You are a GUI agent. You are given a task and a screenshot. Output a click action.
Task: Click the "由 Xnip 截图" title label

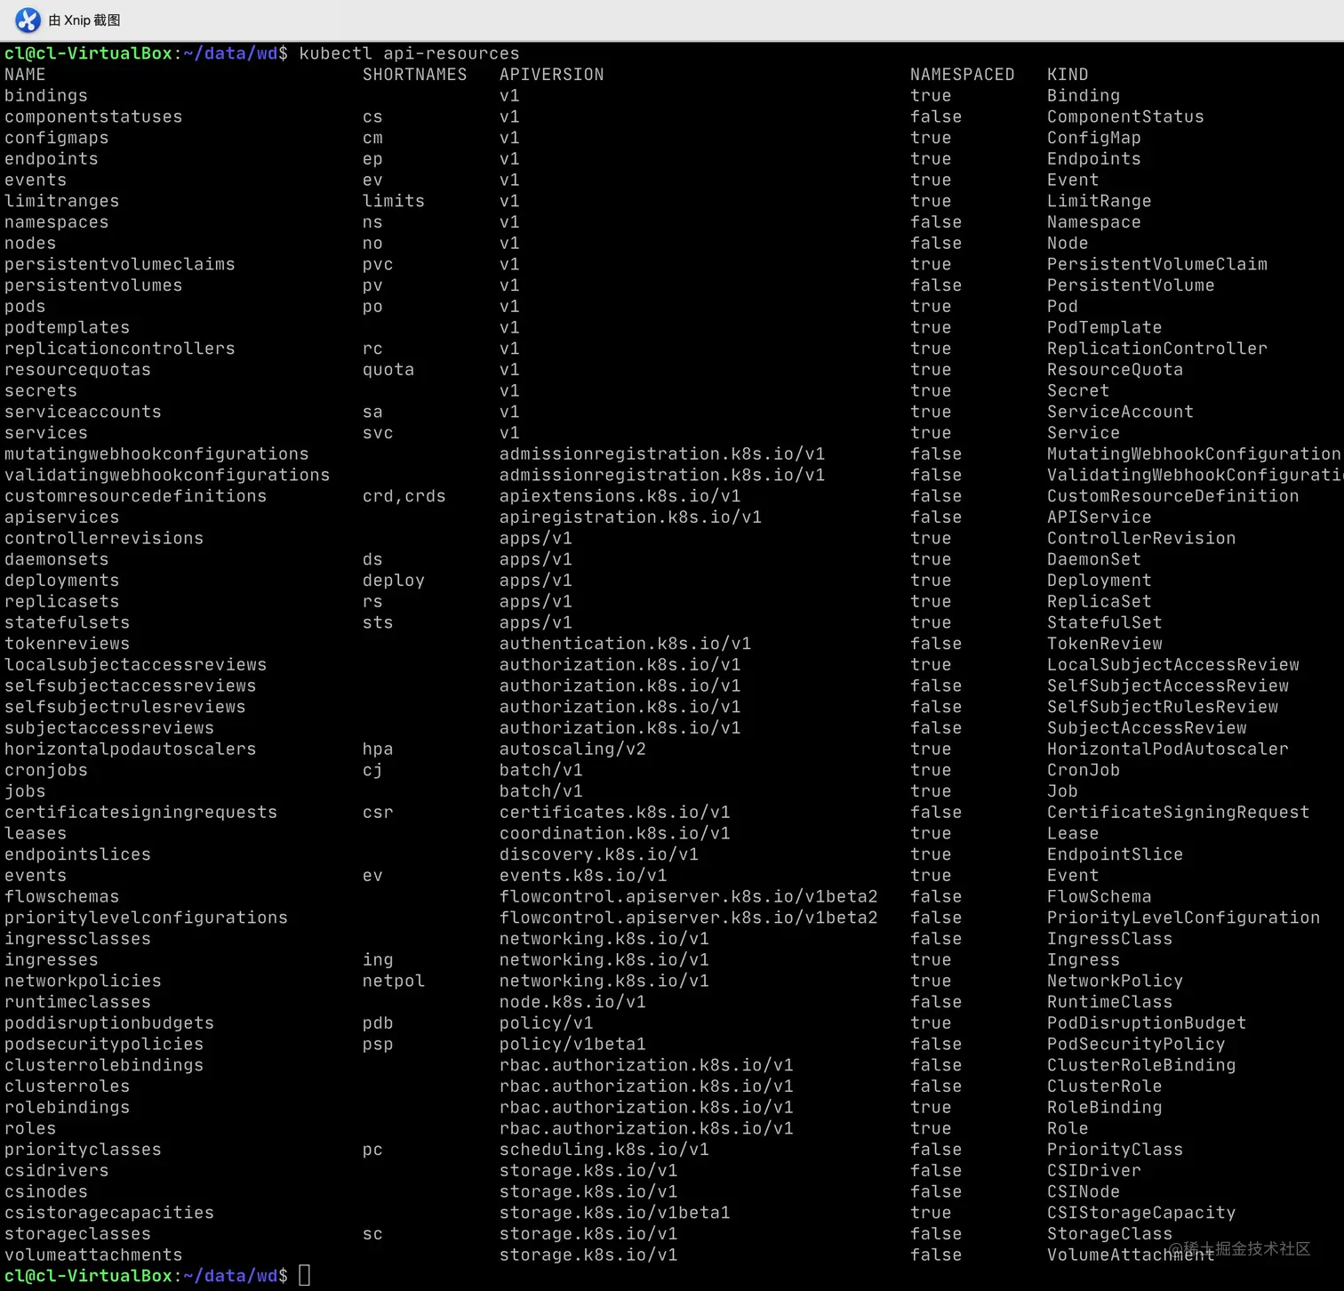pos(83,20)
